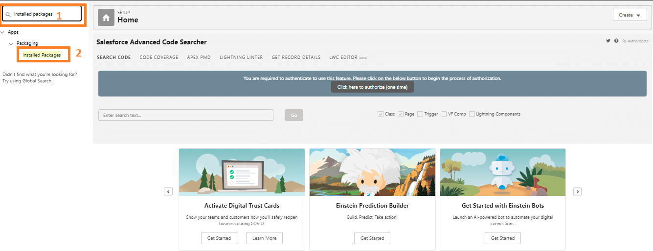653x251 pixels.
Task: Click here to authorize (one time) button
Action: click(x=372, y=87)
